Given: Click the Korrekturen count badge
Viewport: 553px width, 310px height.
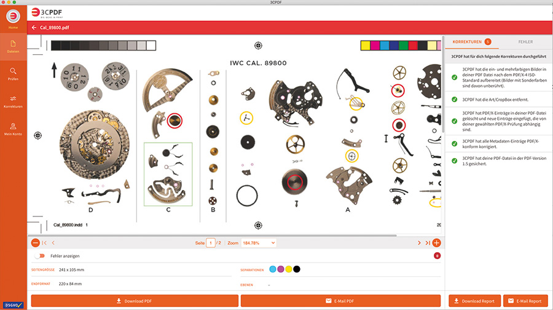Looking at the screenshot, I should (x=488, y=42).
